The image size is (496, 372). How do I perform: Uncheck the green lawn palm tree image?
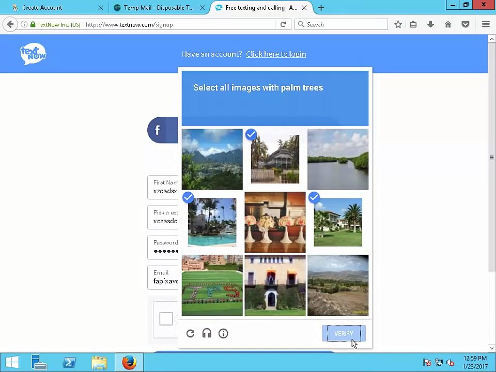338,222
